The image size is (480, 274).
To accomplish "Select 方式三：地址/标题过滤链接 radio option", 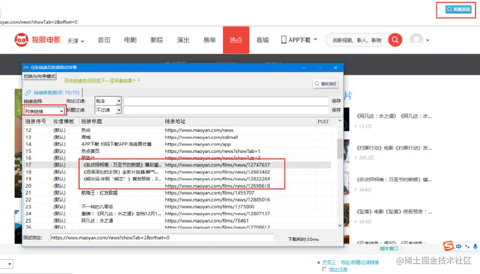I will coord(348,262).
